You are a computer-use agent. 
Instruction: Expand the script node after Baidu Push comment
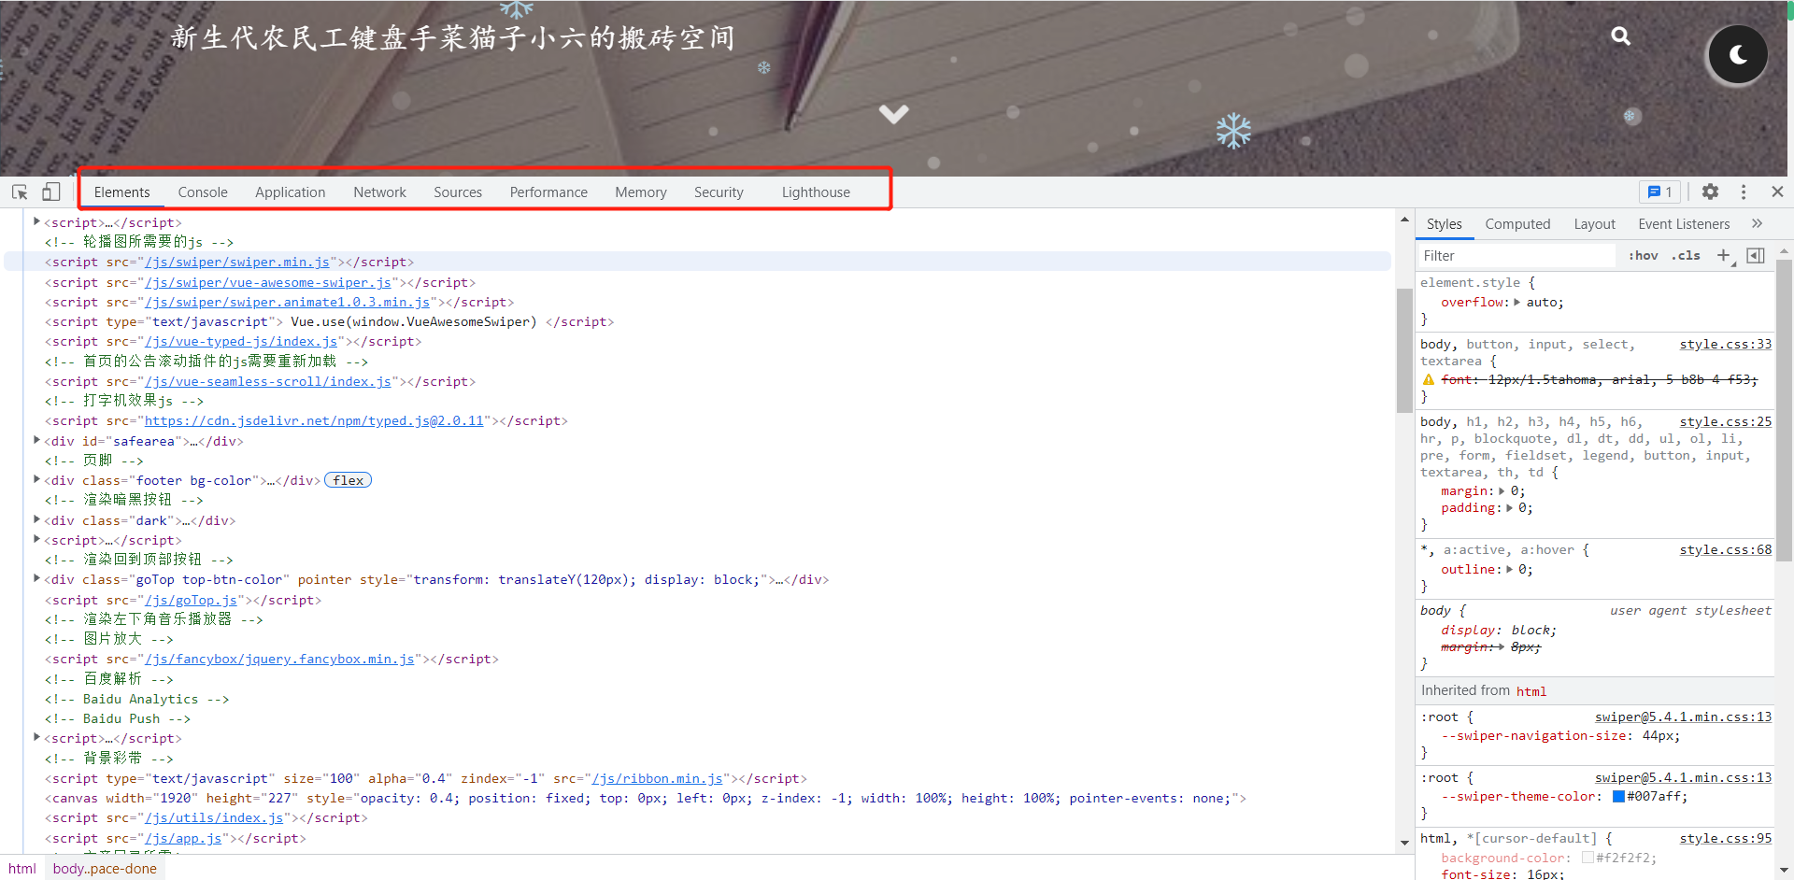pos(36,737)
